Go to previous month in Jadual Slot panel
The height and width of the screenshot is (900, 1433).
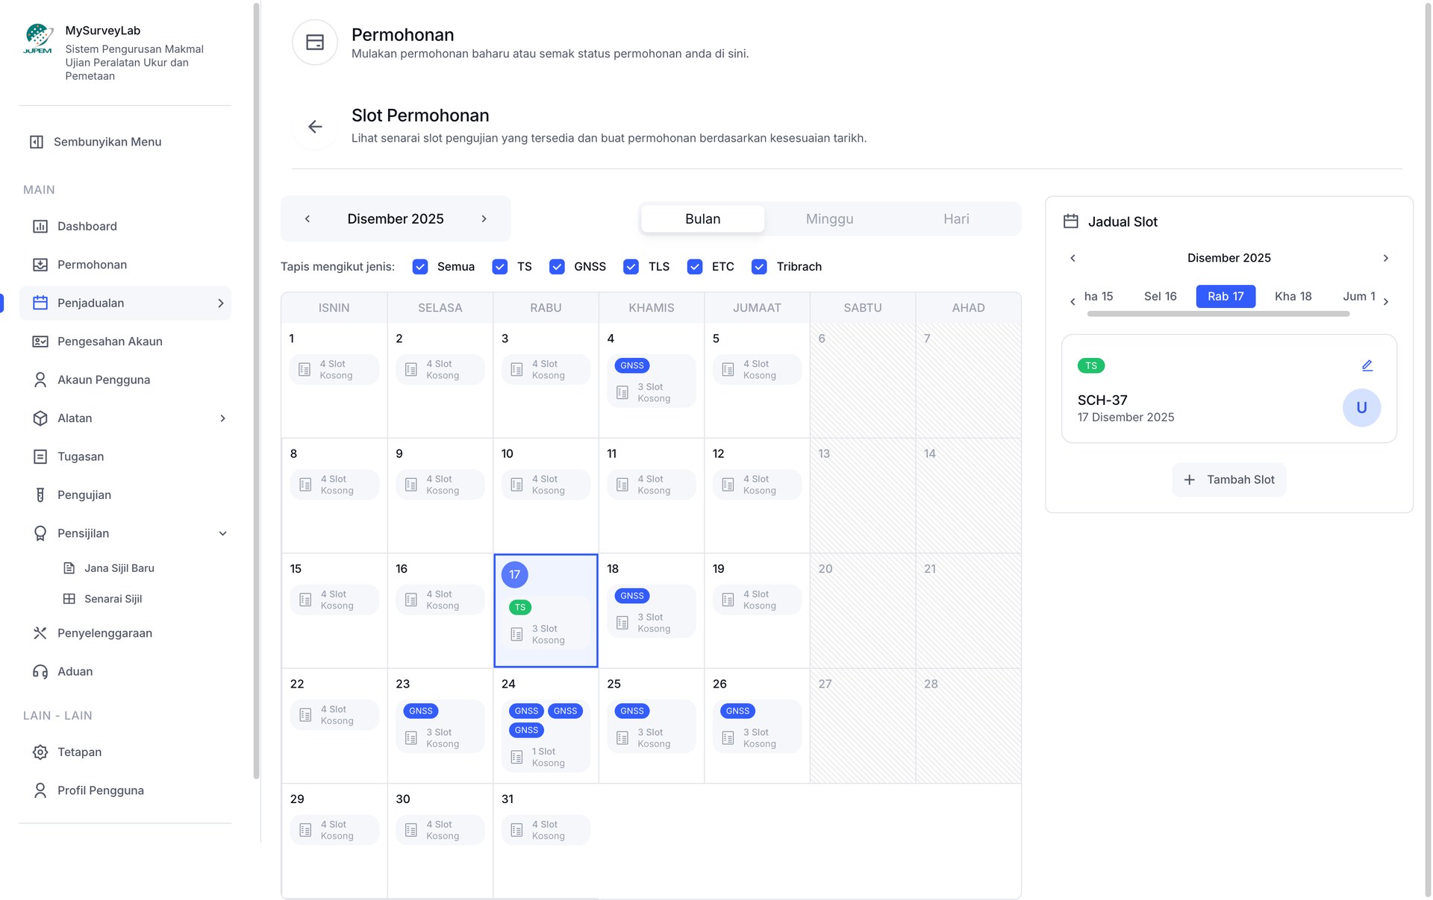pyautogui.click(x=1073, y=258)
